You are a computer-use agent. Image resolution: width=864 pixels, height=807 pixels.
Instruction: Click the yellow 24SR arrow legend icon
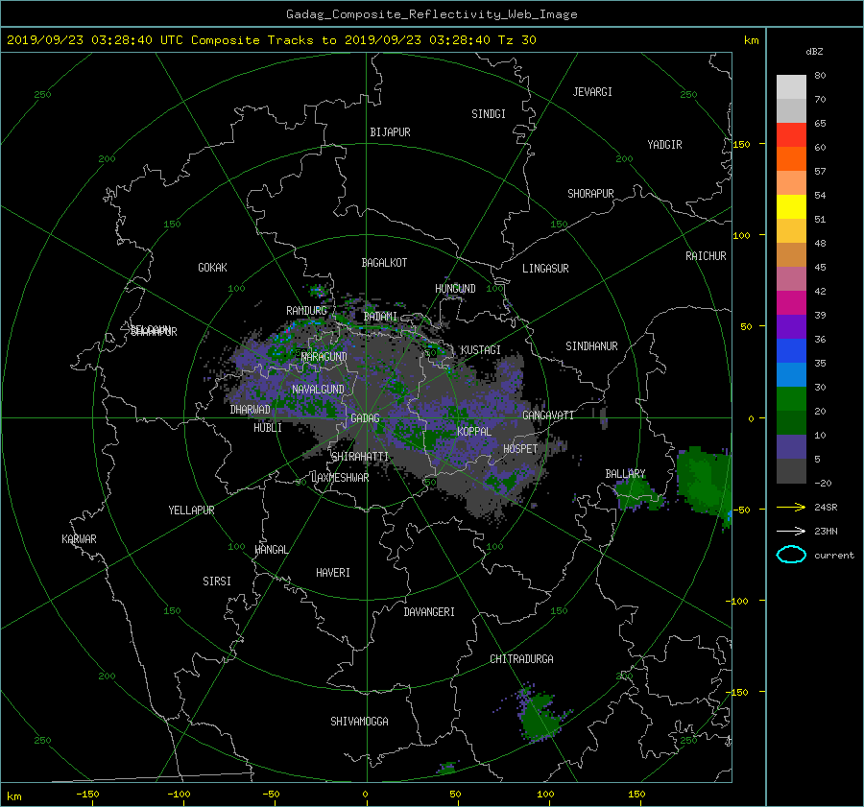coord(791,507)
